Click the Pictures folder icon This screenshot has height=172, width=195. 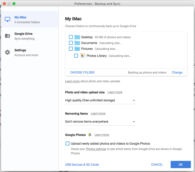pyautogui.click(x=77, y=49)
